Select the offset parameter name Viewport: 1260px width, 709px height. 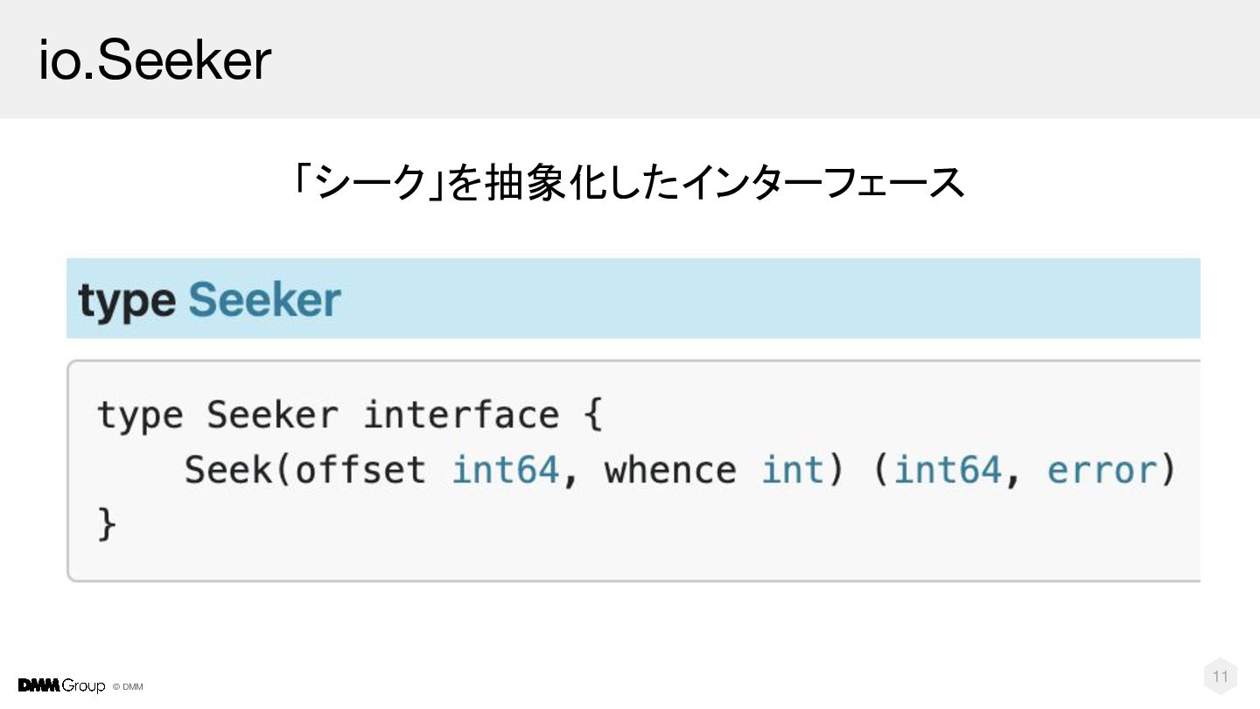point(360,470)
